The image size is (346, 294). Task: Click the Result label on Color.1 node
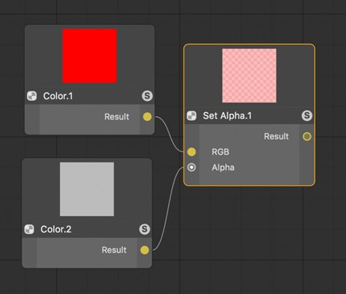[117, 117]
